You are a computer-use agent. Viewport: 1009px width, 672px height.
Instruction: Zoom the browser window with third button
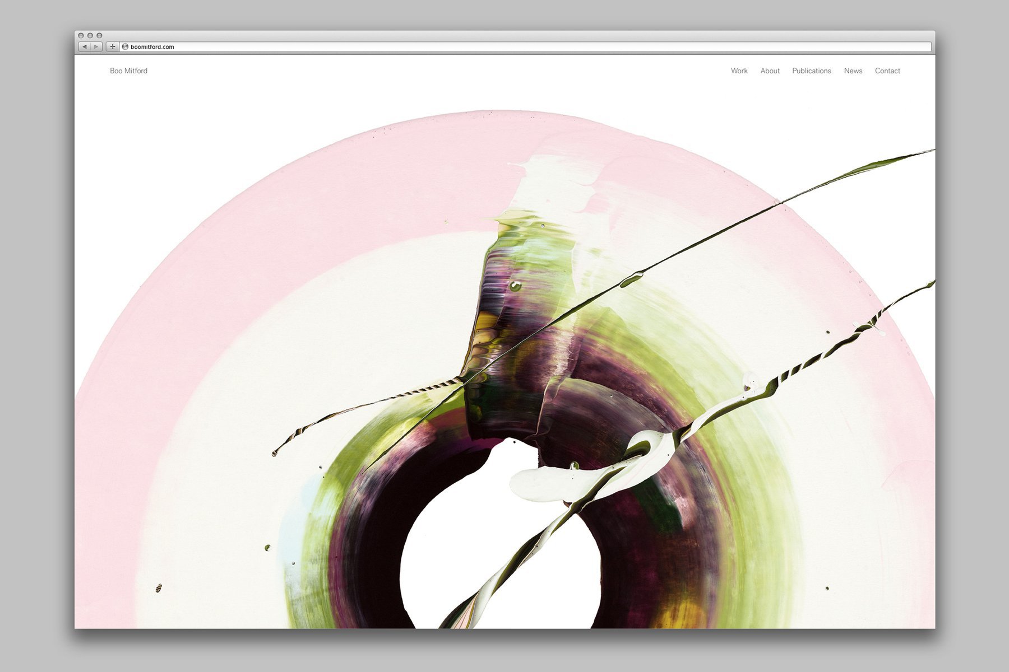pyautogui.click(x=99, y=35)
